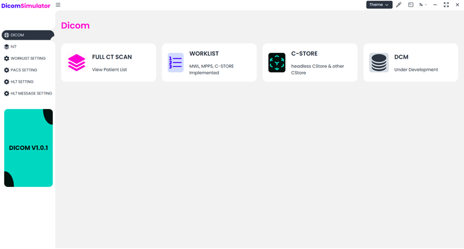The height and width of the screenshot is (249, 464).
Task: Open the C-STORE card title
Action: [x=304, y=53]
